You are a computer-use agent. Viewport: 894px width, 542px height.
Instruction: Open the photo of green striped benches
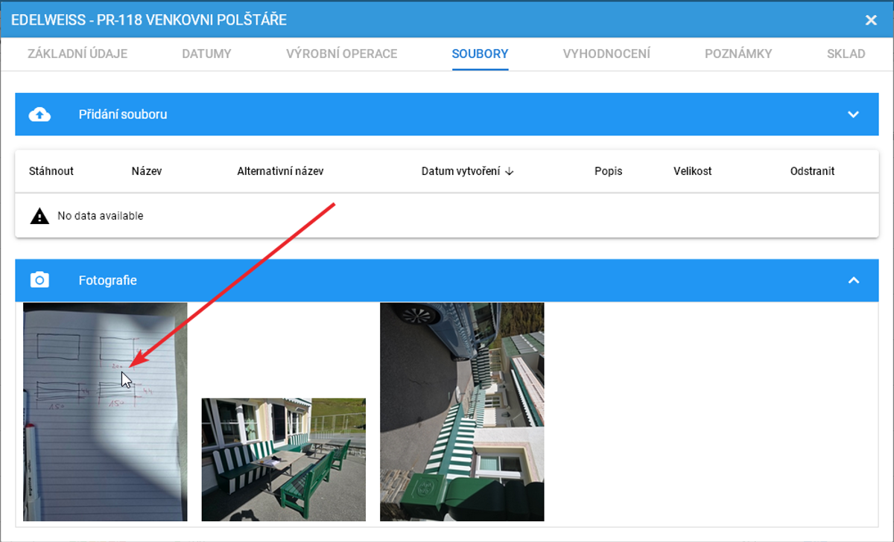pos(283,459)
